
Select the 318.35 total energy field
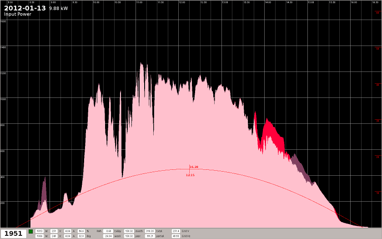pos(150,231)
